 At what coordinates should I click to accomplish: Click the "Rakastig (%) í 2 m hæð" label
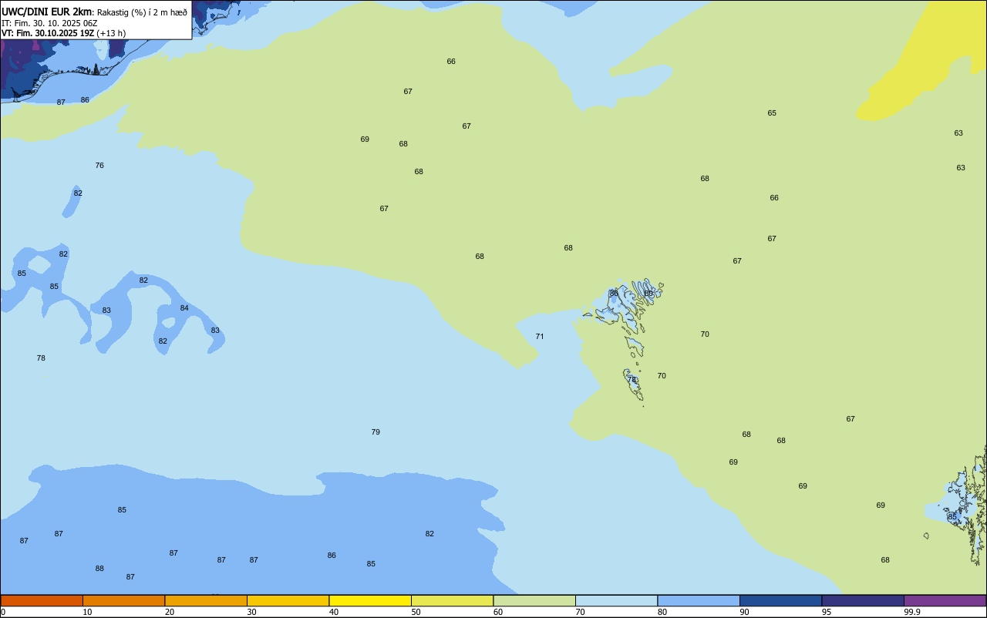coord(142,12)
